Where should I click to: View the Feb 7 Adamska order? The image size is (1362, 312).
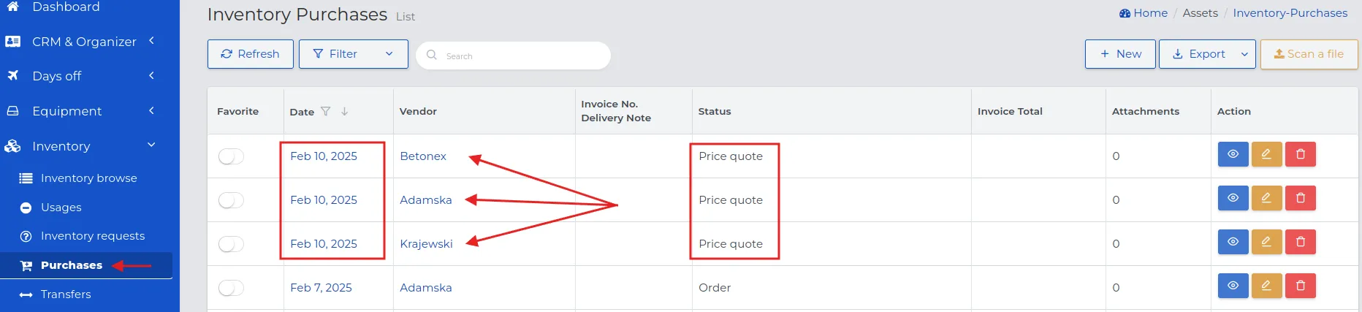pos(1233,286)
